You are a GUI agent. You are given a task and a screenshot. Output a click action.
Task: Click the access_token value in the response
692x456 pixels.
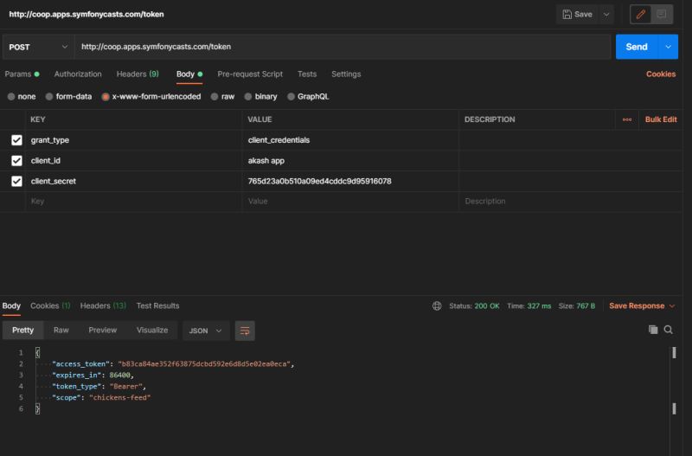pos(204,364)
